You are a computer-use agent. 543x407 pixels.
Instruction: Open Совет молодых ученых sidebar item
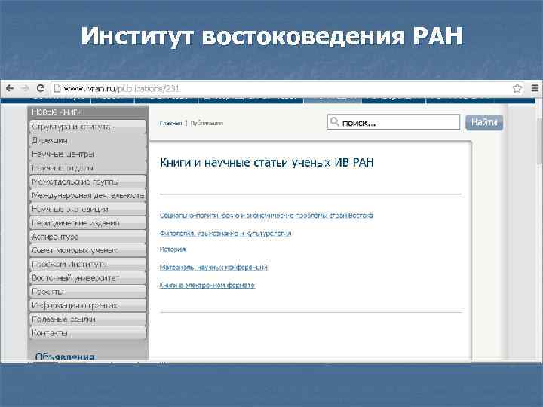(88, 250)
